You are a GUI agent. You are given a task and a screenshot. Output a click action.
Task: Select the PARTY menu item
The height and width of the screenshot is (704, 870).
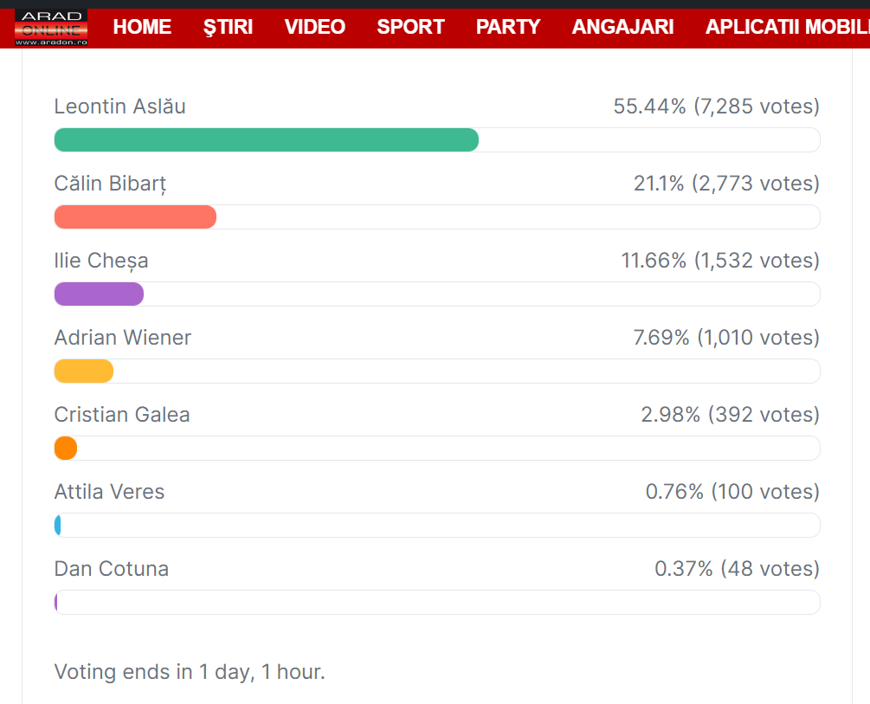click(x=508, y=27)
